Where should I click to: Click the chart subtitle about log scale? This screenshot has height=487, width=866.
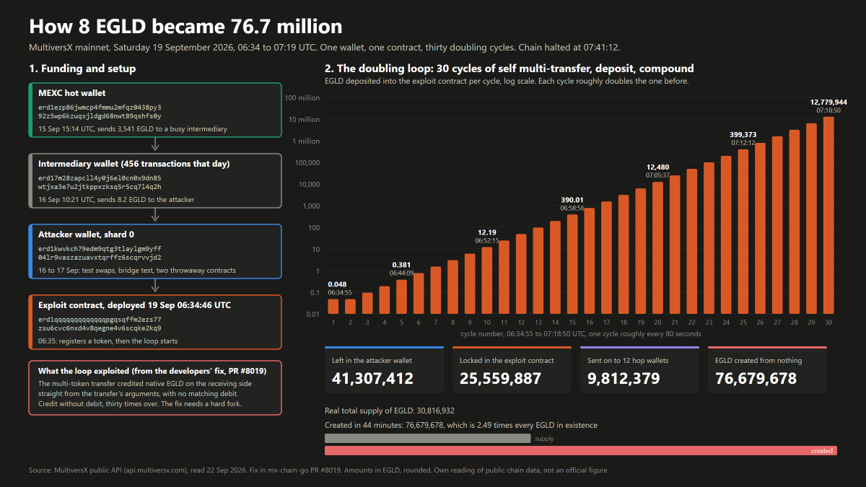tap(507, 81)
